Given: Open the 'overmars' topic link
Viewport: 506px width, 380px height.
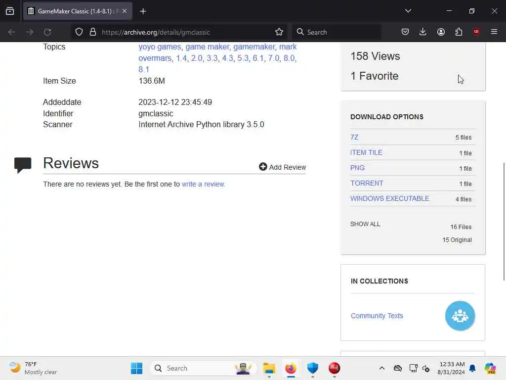Looking at the screenshot, I should pos(155,58).
